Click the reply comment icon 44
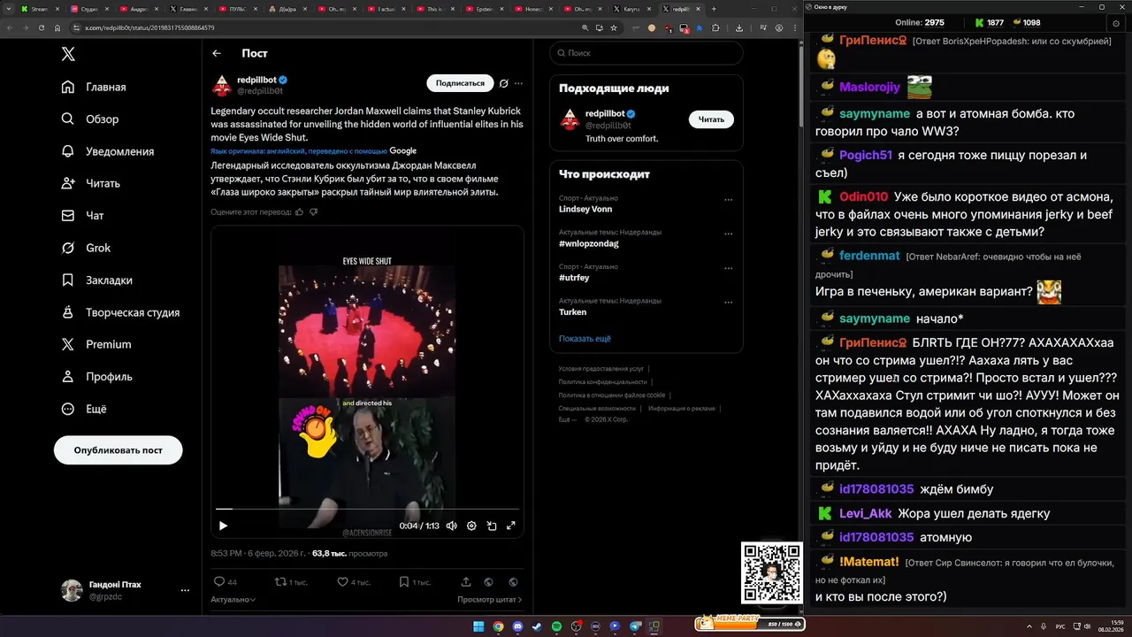This screenshot has width=1132, height=637. pyautogui.click(x=226, y=582)
